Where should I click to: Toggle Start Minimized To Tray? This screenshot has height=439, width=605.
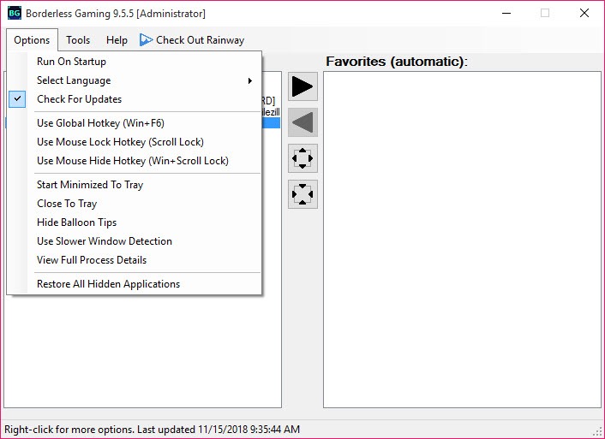coord(134,185)
